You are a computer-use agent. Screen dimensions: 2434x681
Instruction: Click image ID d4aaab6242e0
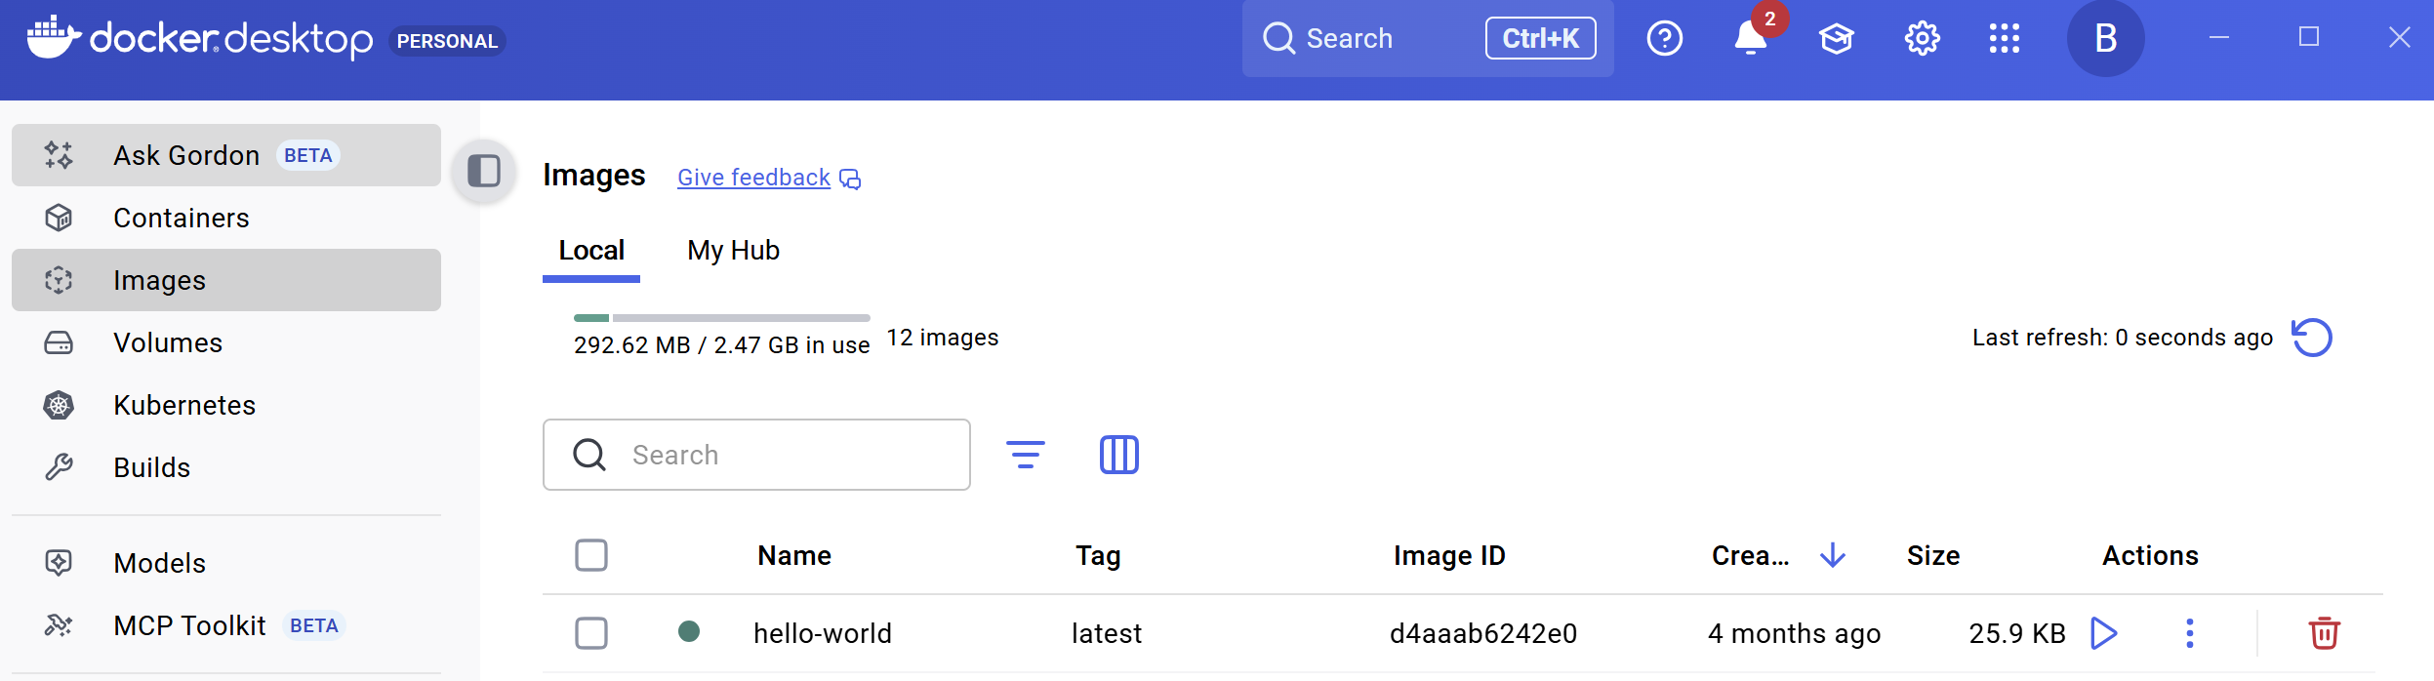tap(1483, 633)
